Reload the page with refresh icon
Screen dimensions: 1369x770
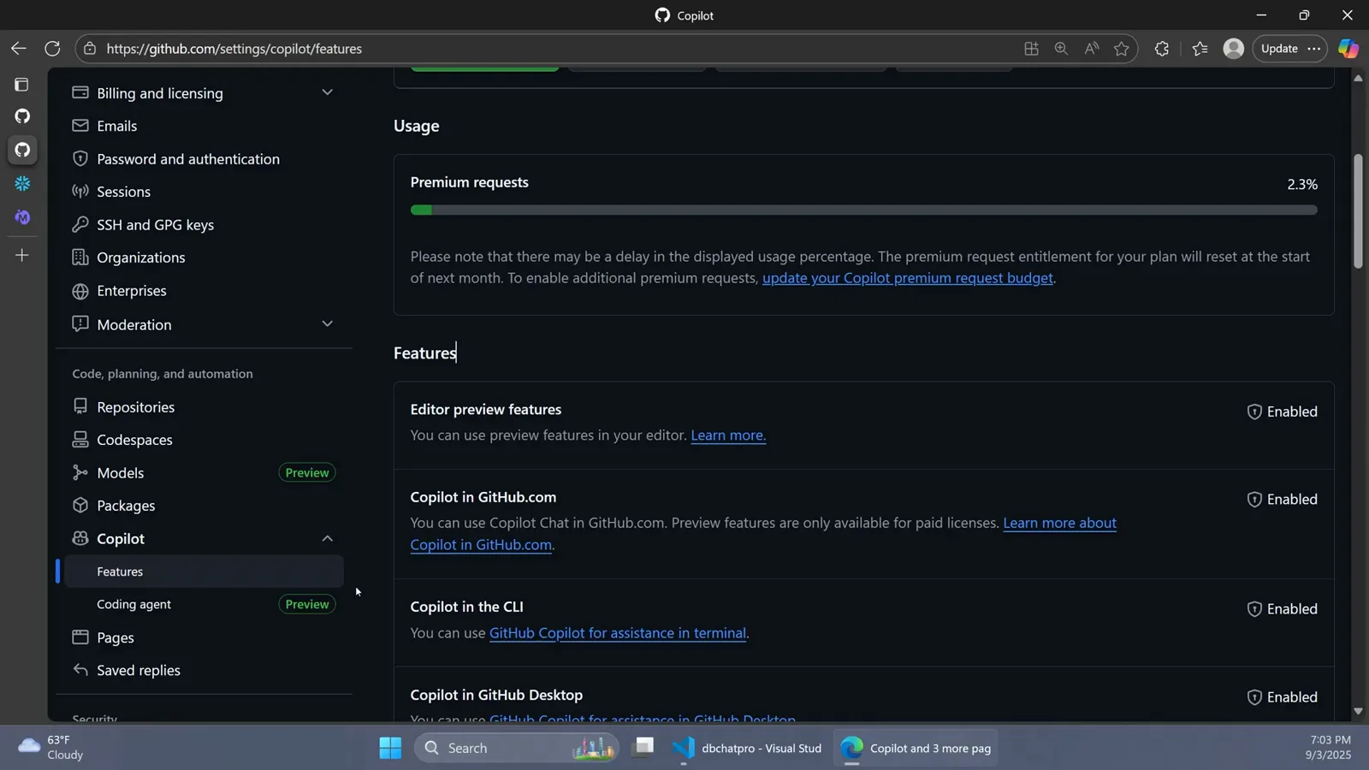52,49
